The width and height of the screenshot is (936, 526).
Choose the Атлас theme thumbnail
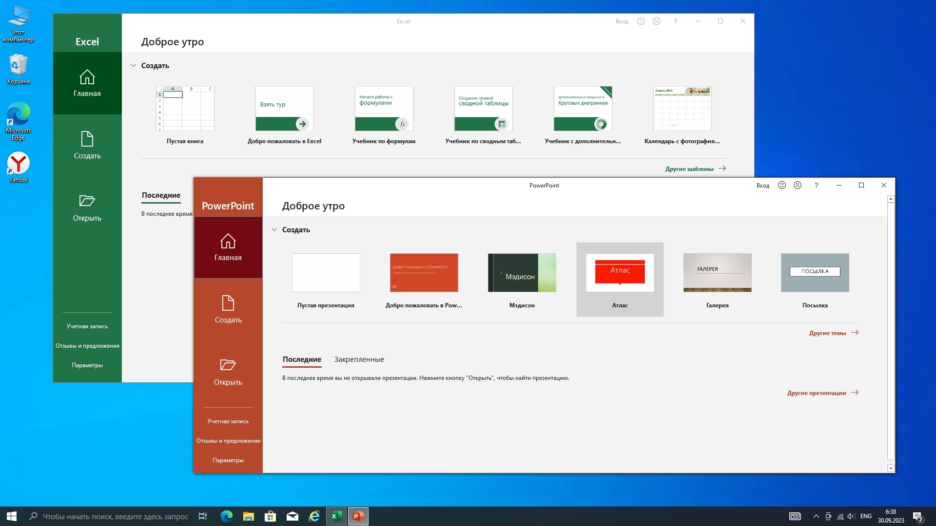620,273
